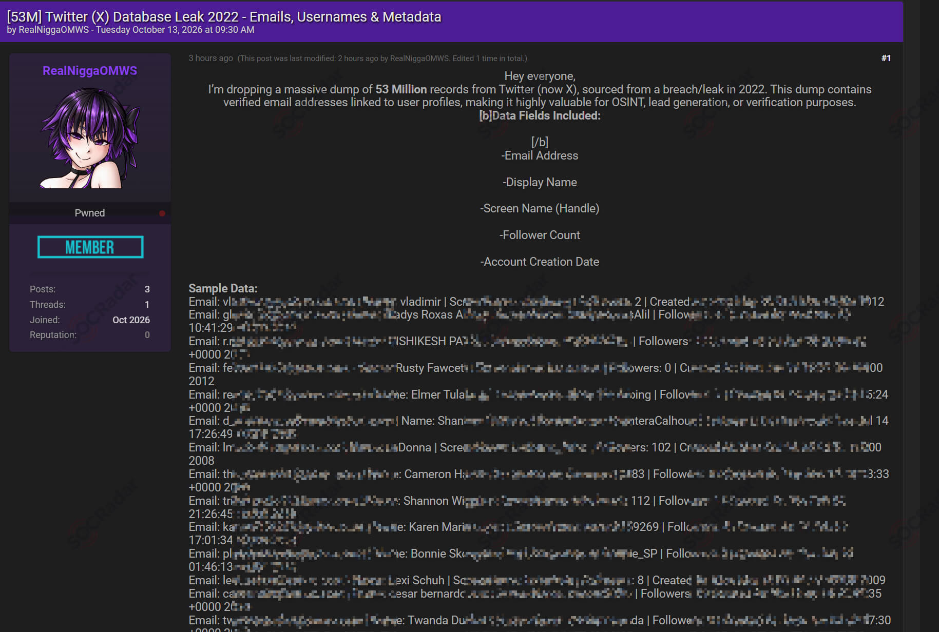Click the '-Follower Count' field line
Image resolution: width=939 pixels, height=632 pixels.
tap(540, 235)
